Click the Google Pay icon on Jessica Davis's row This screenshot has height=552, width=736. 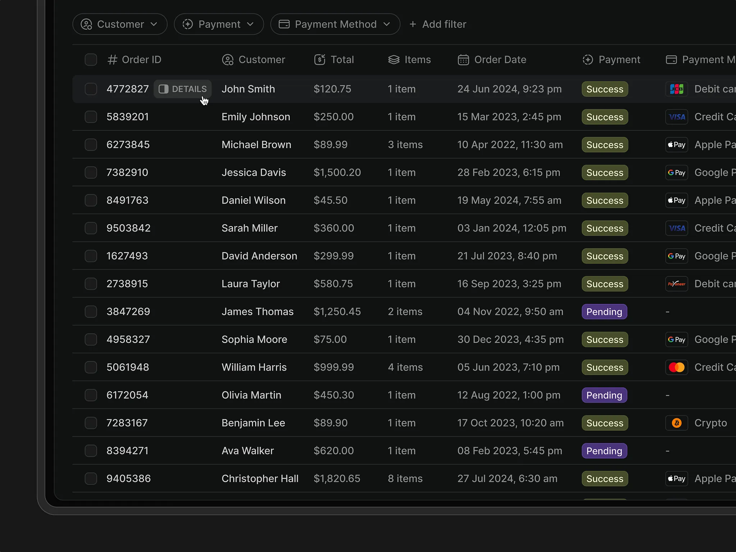click(677, 172)
